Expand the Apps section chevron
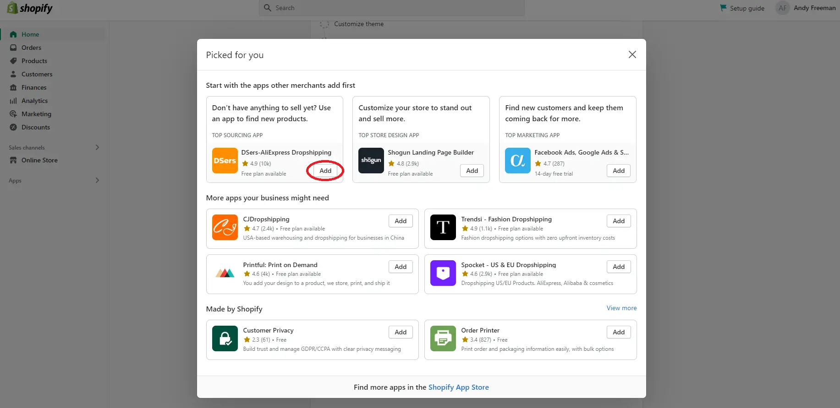This screenshot has width=840, height=408. [97, 180]
